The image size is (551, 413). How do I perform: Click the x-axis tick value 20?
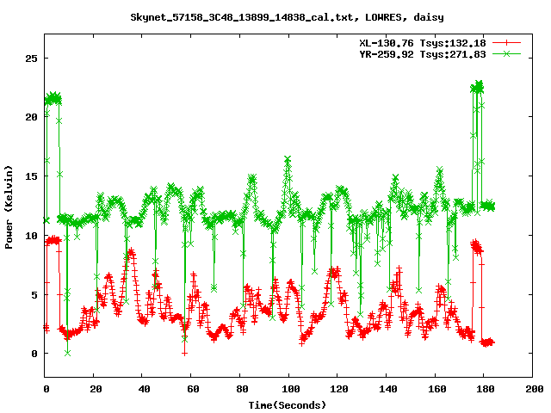point(96,389)
